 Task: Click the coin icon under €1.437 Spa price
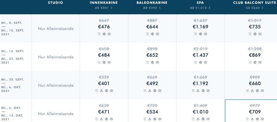tap(200, 62)
